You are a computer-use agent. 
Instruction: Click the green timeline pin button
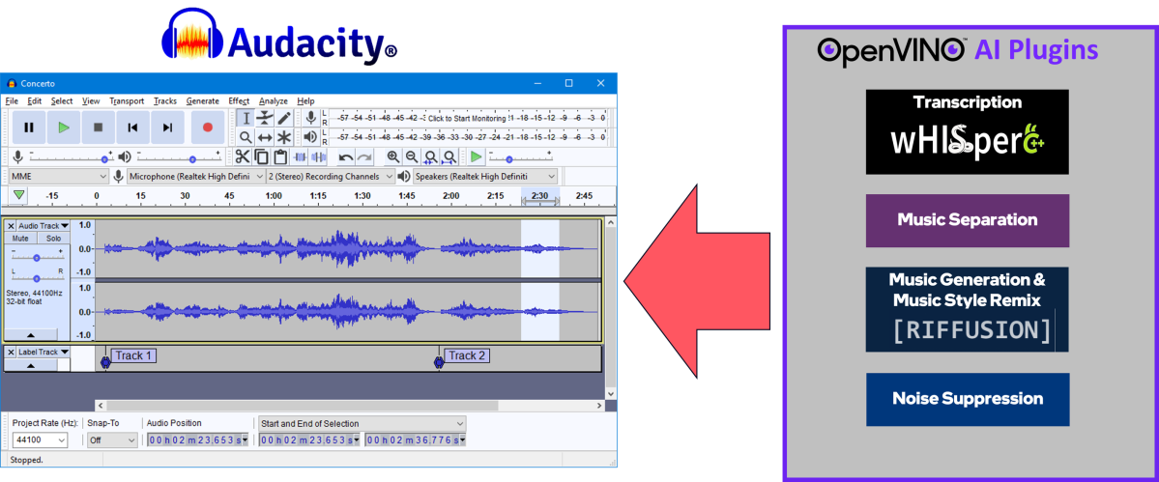click(x=19, y=196)
